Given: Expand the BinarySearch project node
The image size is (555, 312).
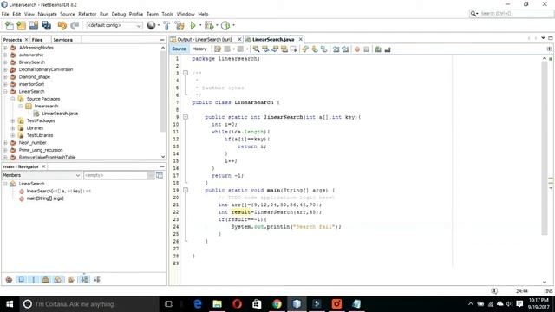Looking at the screenshot, I should tap(5, 62).
